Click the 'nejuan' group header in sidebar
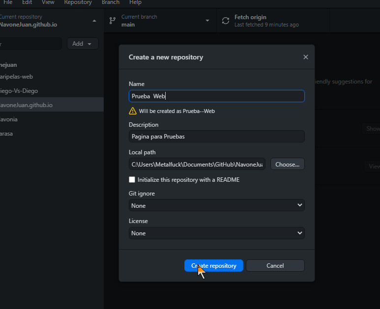The image size is (380, 309). pos(8,65)
